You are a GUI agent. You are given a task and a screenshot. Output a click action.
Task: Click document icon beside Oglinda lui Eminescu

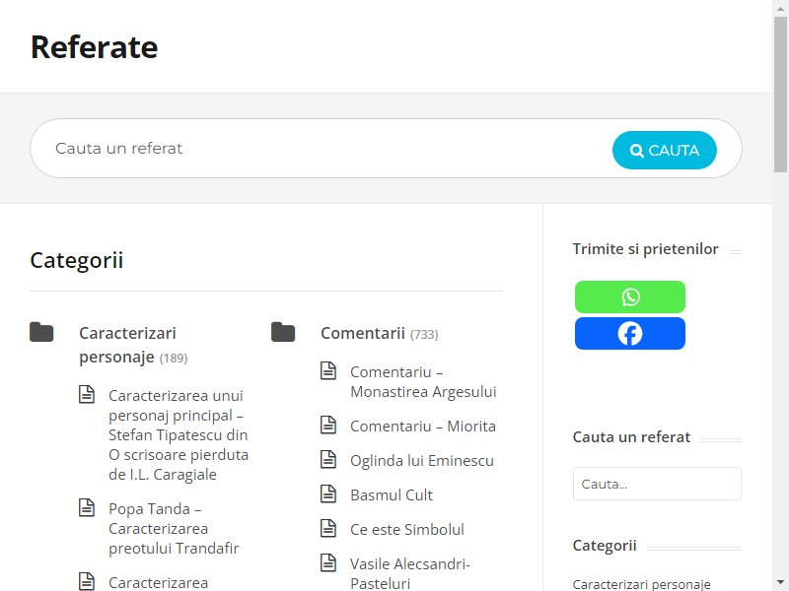[x=328, y=459]
